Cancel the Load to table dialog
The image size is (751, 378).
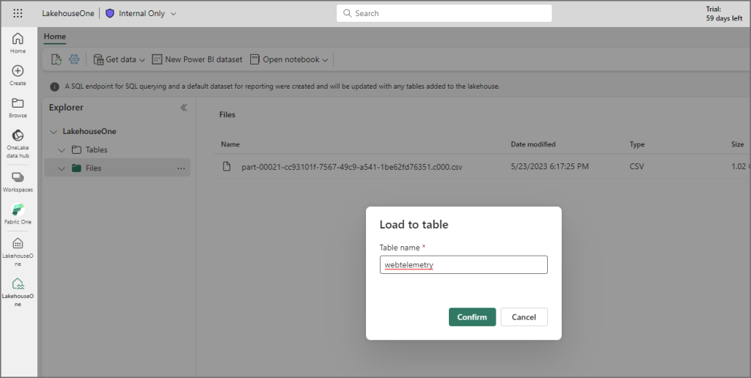524,316
